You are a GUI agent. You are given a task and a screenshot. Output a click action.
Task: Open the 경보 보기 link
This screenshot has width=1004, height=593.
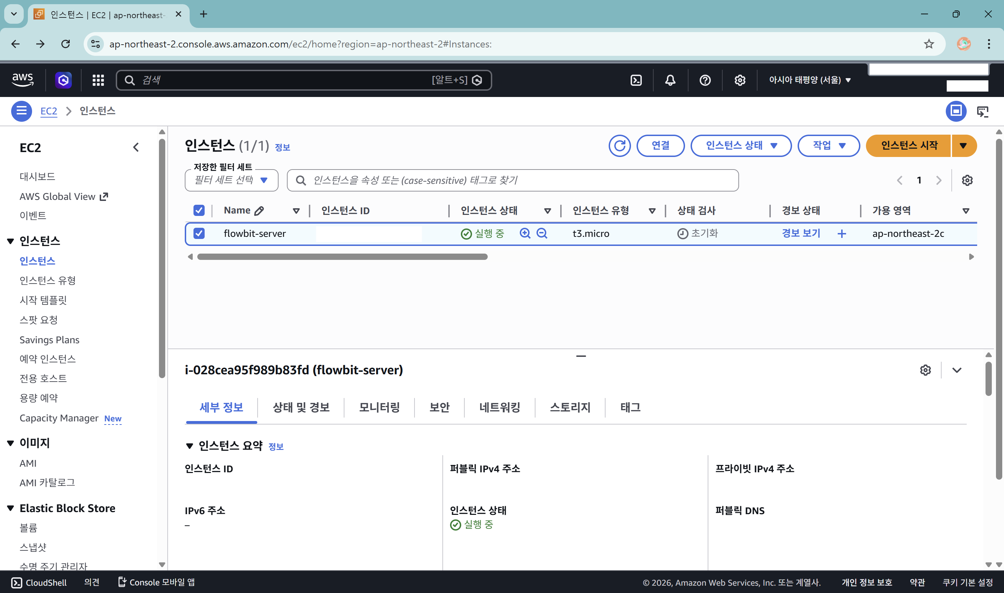pyautogui.click(x=801, y=233)
